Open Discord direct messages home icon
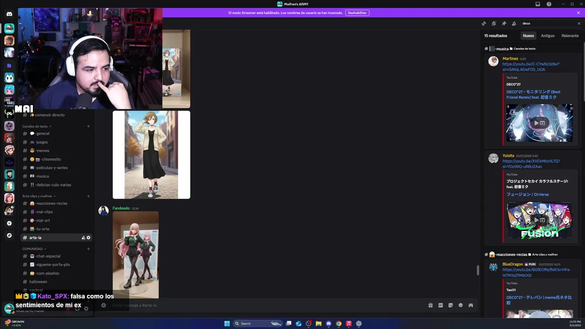 click(9, 14)
